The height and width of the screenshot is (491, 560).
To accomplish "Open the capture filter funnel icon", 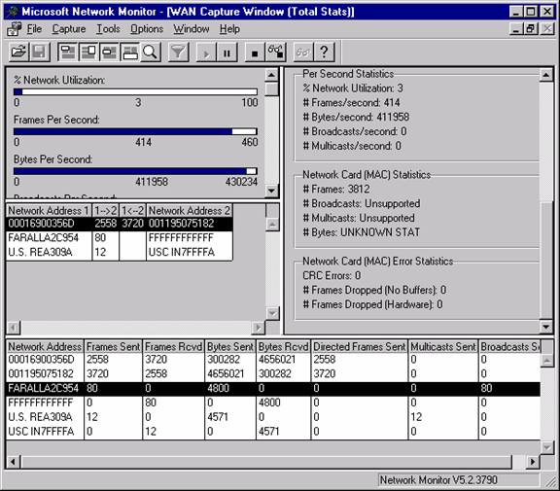I will point(178,53).
